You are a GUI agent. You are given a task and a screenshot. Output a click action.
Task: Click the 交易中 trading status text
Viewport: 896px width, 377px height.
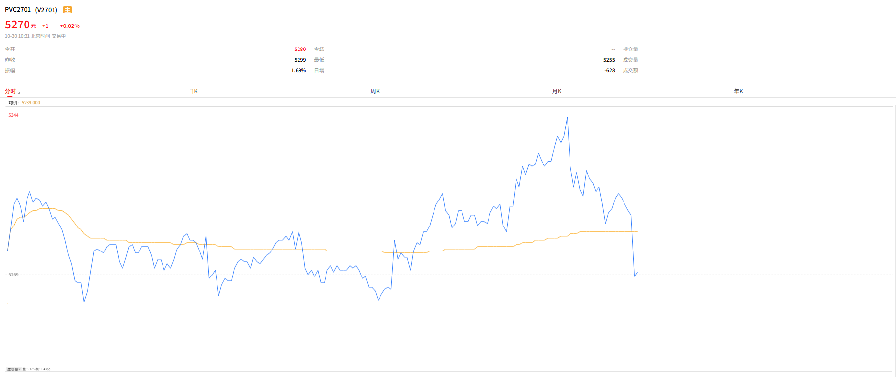point(59,36)
